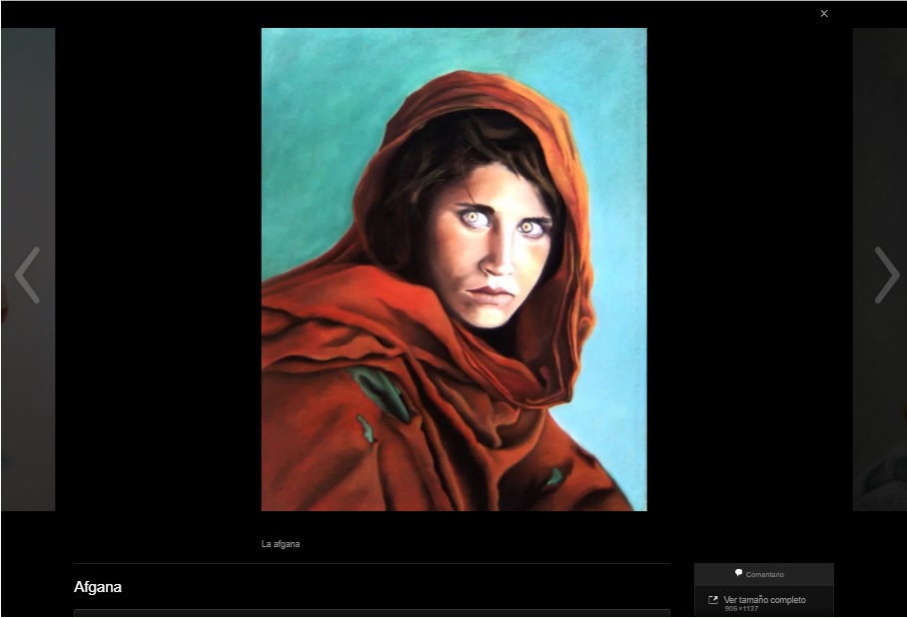Advance to the next image with right chevron

(885, 275)
